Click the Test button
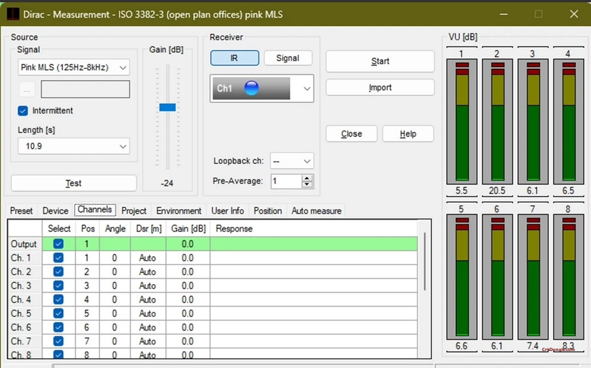 [73, 183]
